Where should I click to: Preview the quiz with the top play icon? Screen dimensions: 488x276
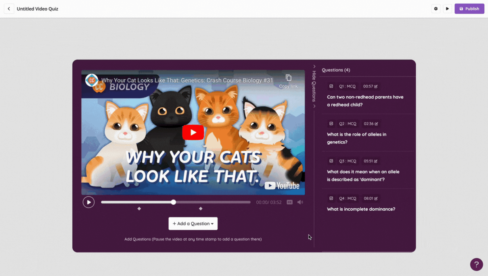pyautogui.click(x=447, y=8)
